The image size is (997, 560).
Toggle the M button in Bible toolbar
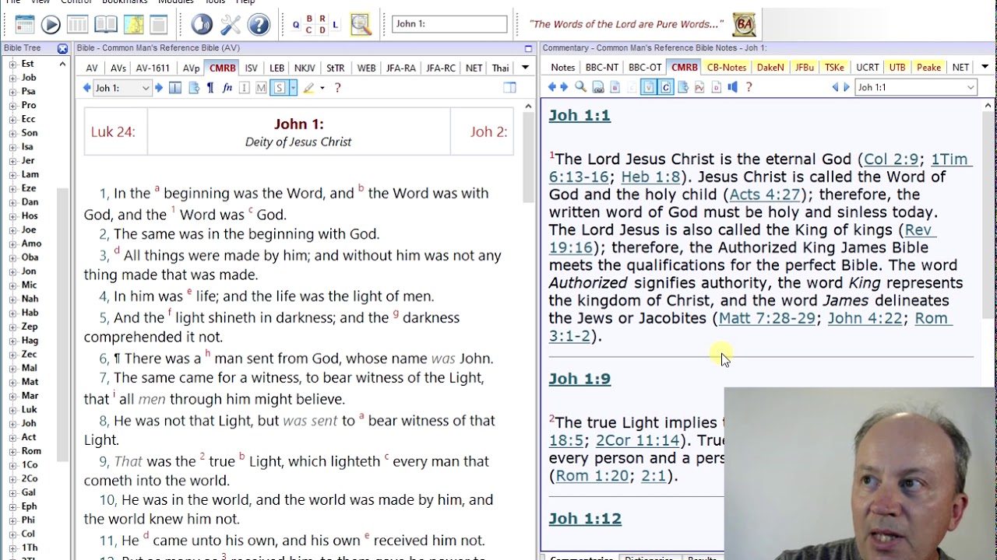point(261,88)
